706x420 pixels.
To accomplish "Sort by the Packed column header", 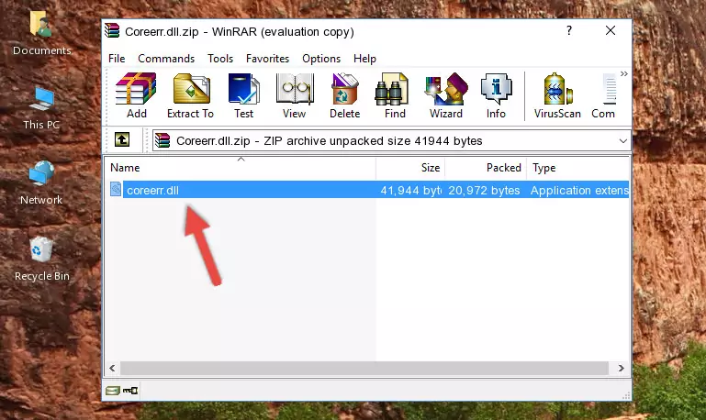I will [486, 168].
